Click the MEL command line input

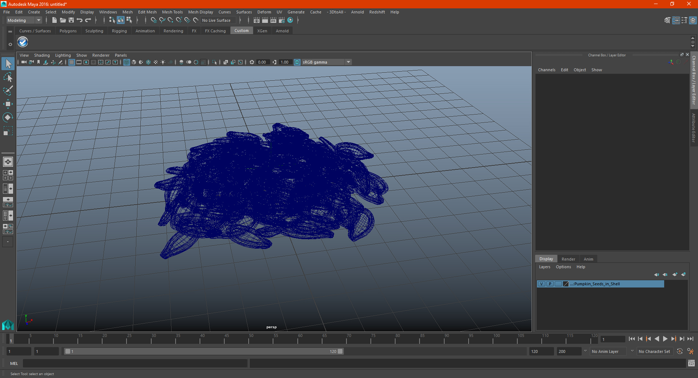coord(135,363)
